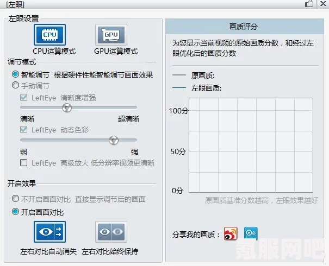Click the 画质评分 panel header

[245, 27]
